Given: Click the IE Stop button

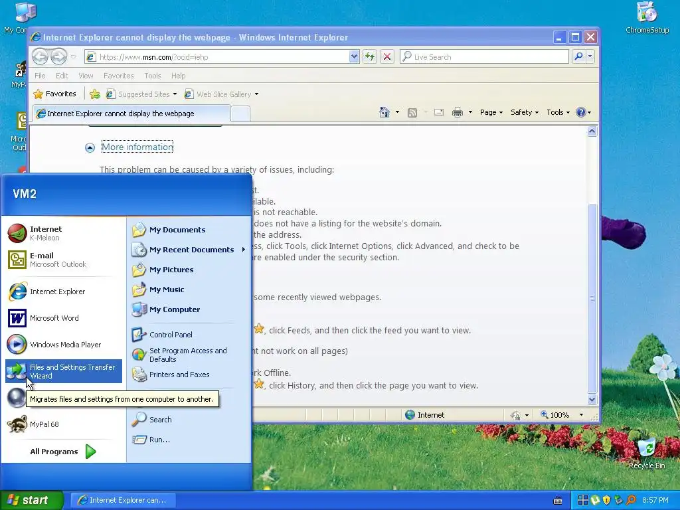Looking at the screenshot, I should (387, 56).
